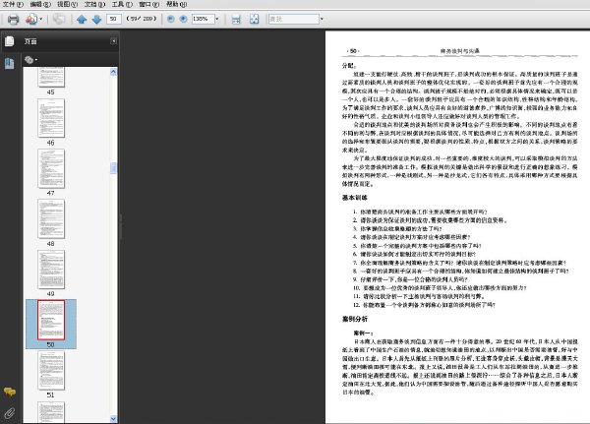Click the collaborate icon next to Print
590x424 pixels.
point(31,19)
